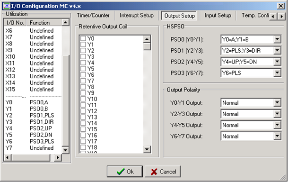Click the Y6=PLS value field
This screenshot has height=182, width=288.
coord(247,73)
